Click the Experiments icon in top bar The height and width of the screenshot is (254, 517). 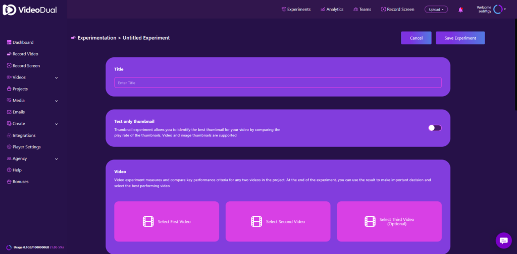[284, 9]
